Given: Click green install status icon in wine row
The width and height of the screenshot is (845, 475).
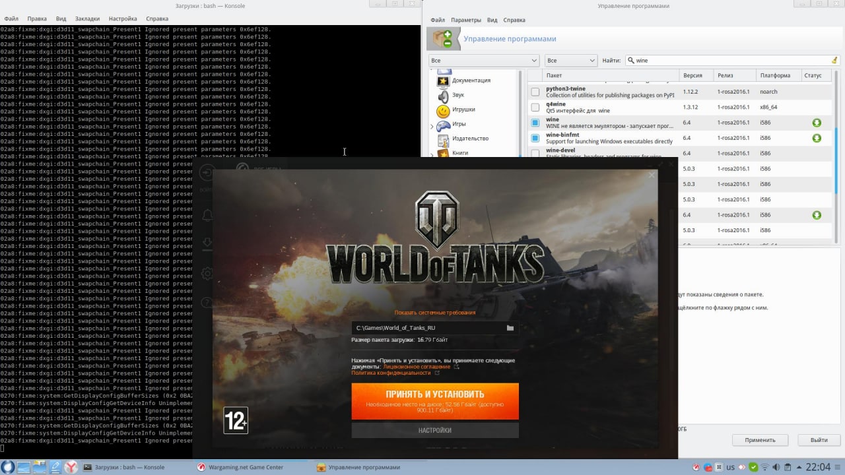Looking at the screenshot, I should tap(817, 123).
